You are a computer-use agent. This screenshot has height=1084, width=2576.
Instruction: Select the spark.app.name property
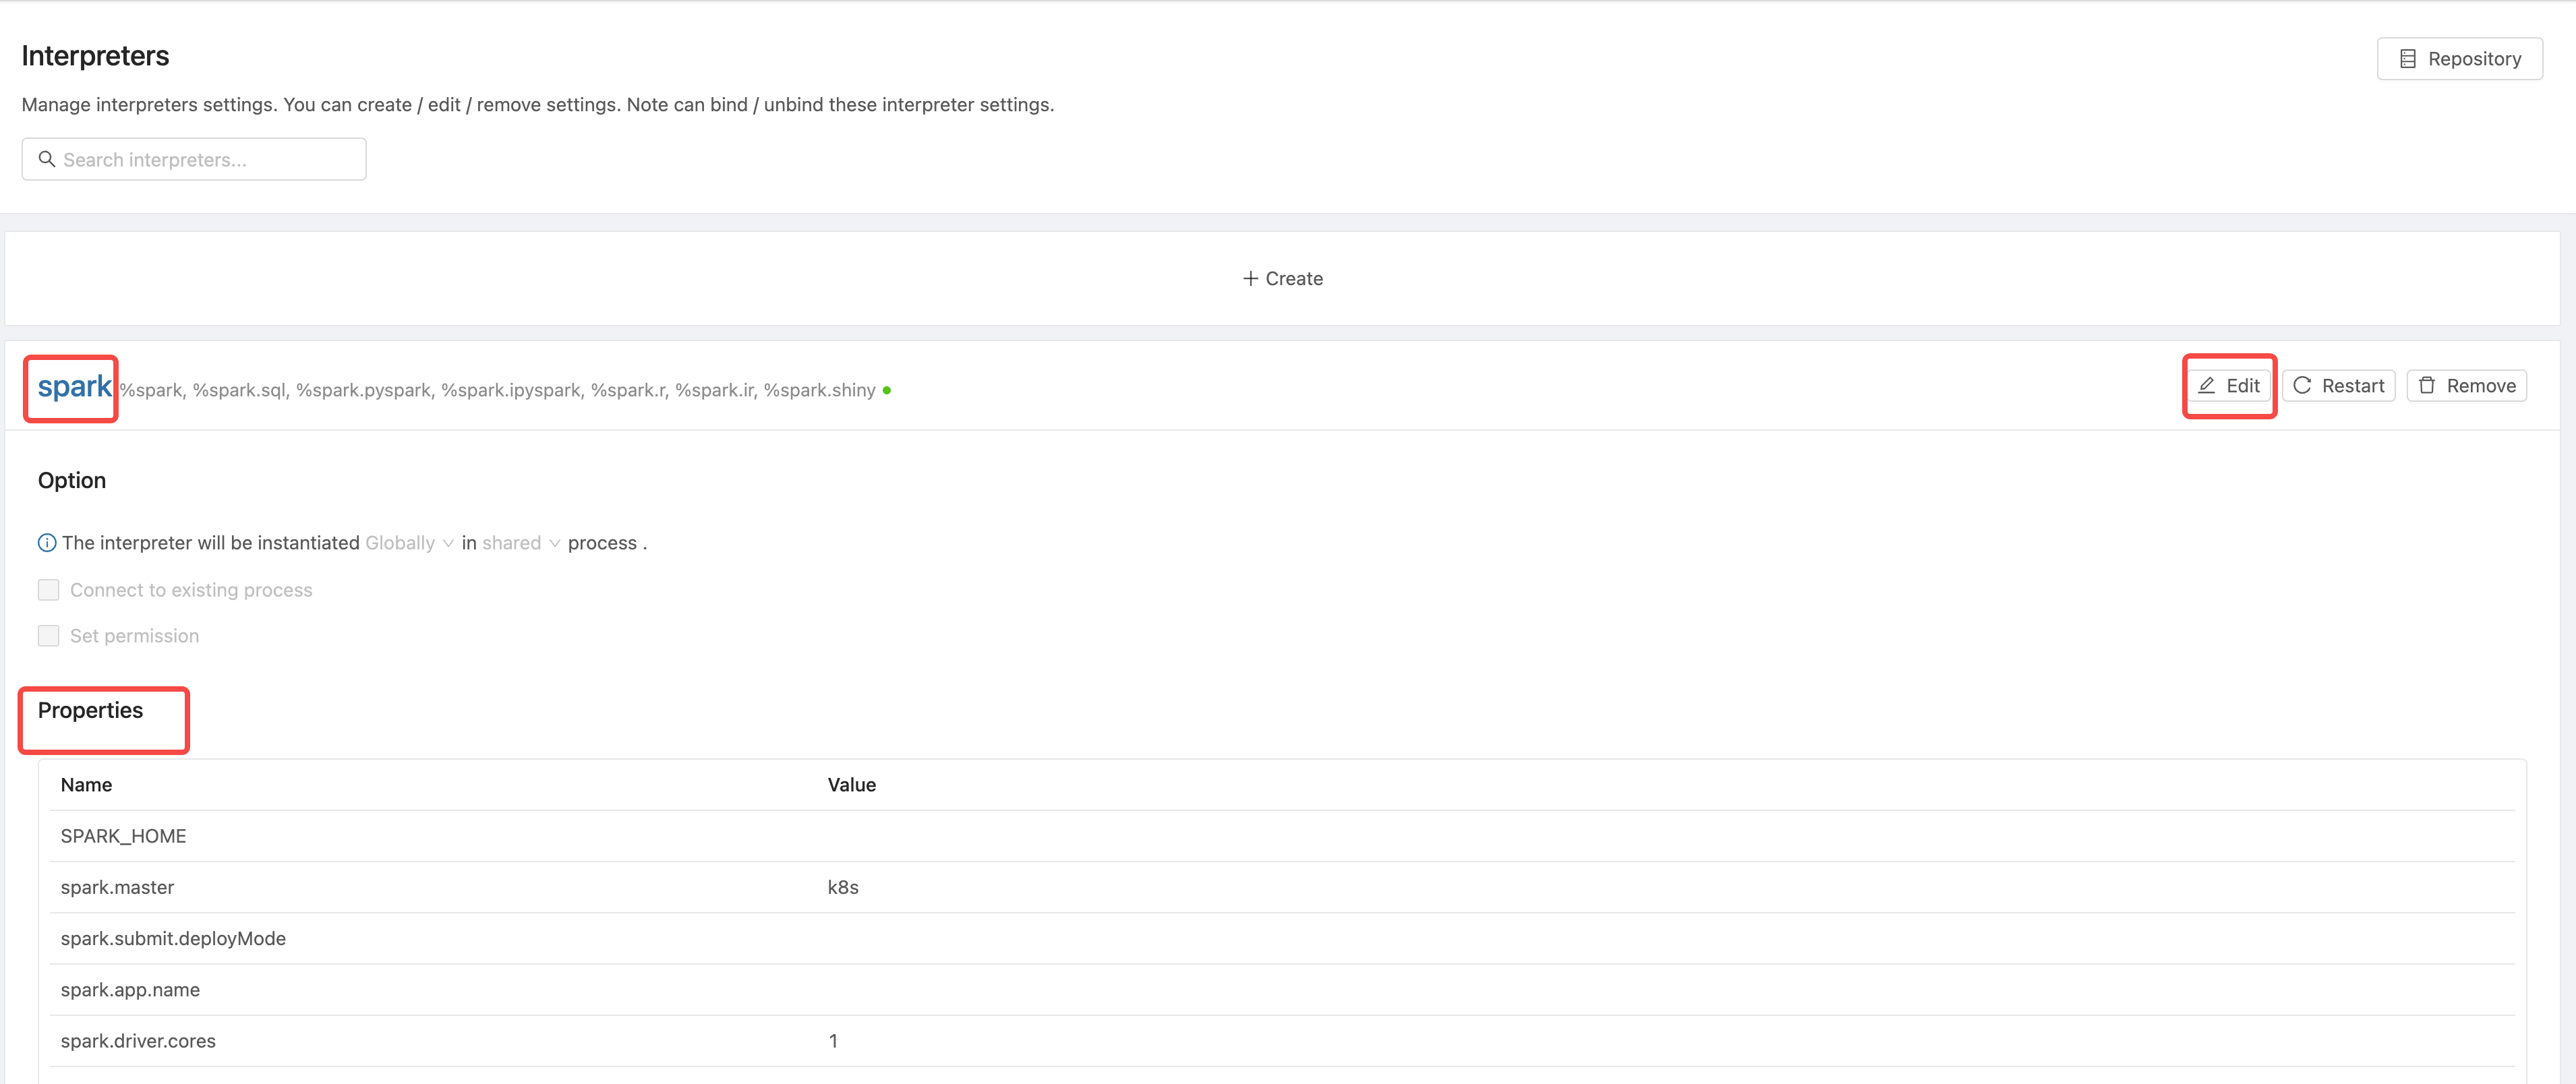[130, 990]
